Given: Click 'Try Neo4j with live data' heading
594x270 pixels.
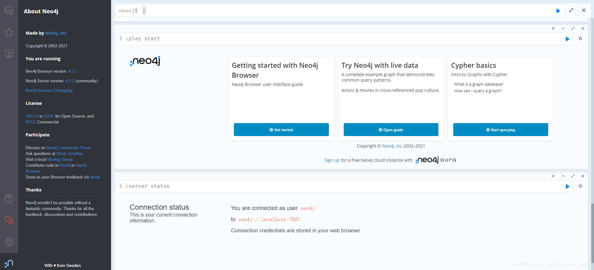Looking at the screenshot, I should coord(380,65).
